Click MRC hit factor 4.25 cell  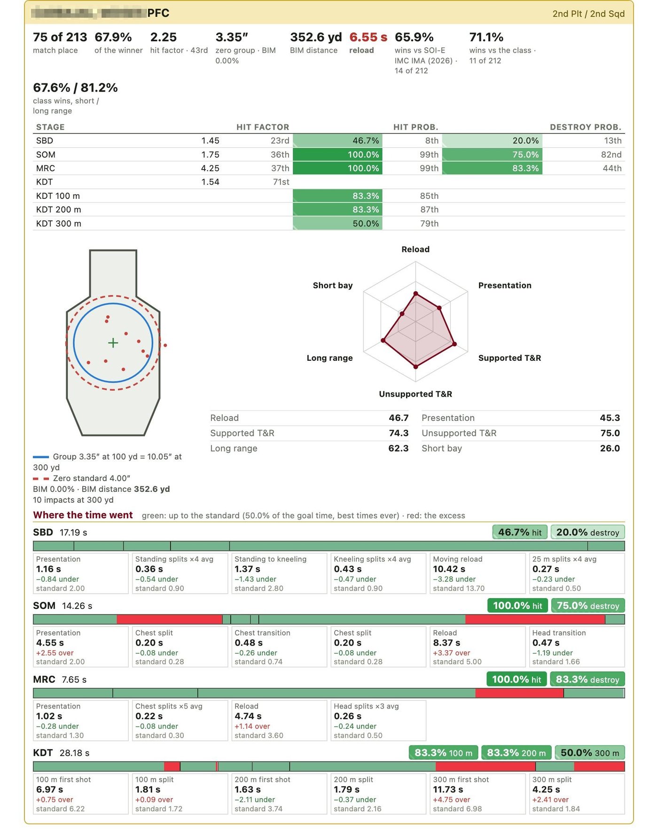211,168
